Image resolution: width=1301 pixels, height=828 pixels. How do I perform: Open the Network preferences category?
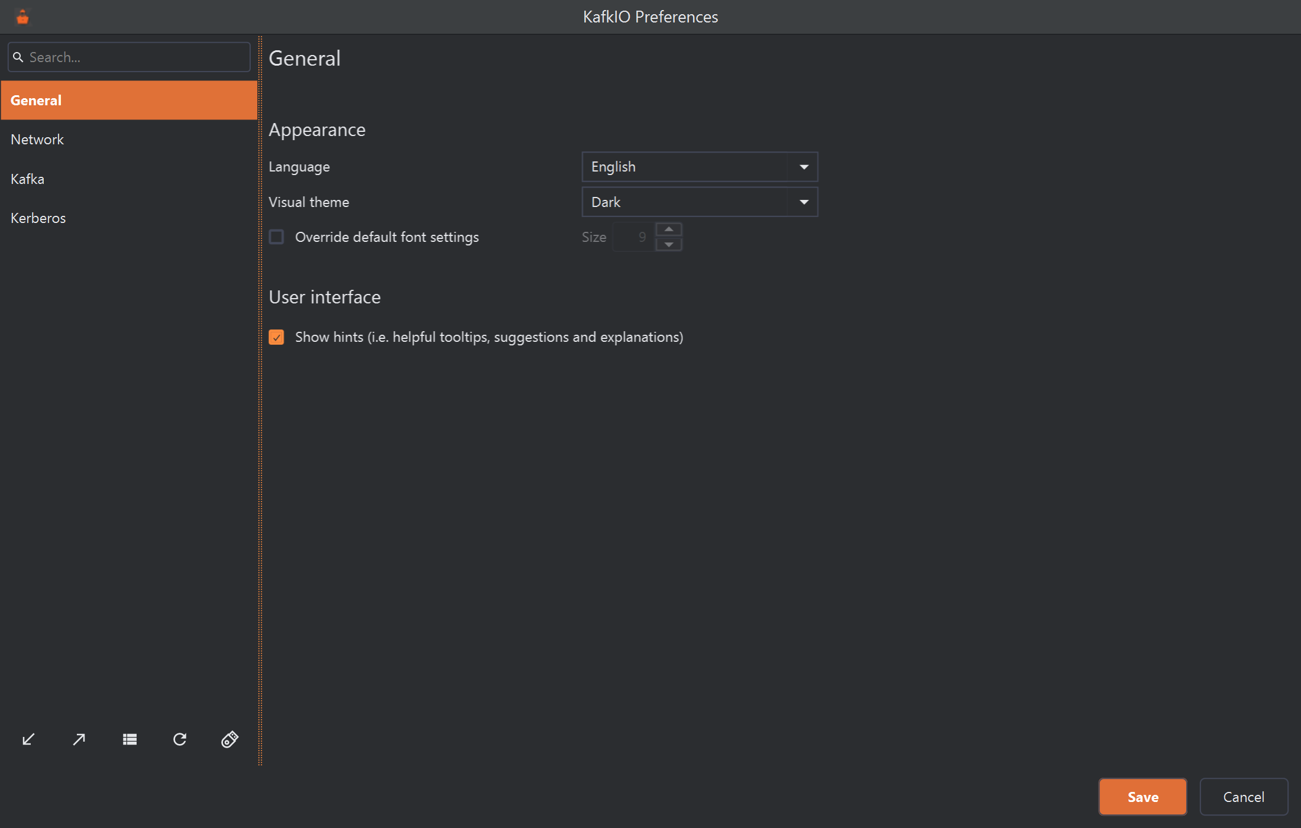(x=129, y=140)
